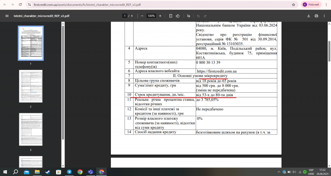Show hidden system tray icons
The image size is (331, 176).
(279, 172)
